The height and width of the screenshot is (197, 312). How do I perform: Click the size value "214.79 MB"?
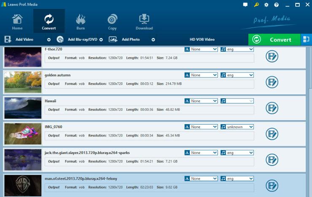pyautogui.click(x=174, y=84)
